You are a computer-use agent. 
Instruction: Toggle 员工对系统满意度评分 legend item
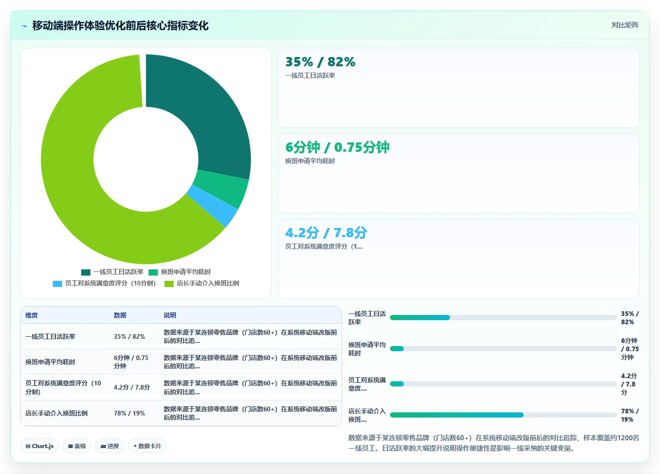point(104,283)
